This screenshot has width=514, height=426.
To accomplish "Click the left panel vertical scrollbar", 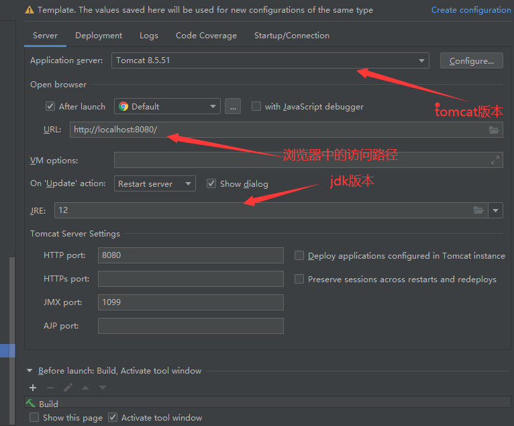I will click(x=12, y=341).
